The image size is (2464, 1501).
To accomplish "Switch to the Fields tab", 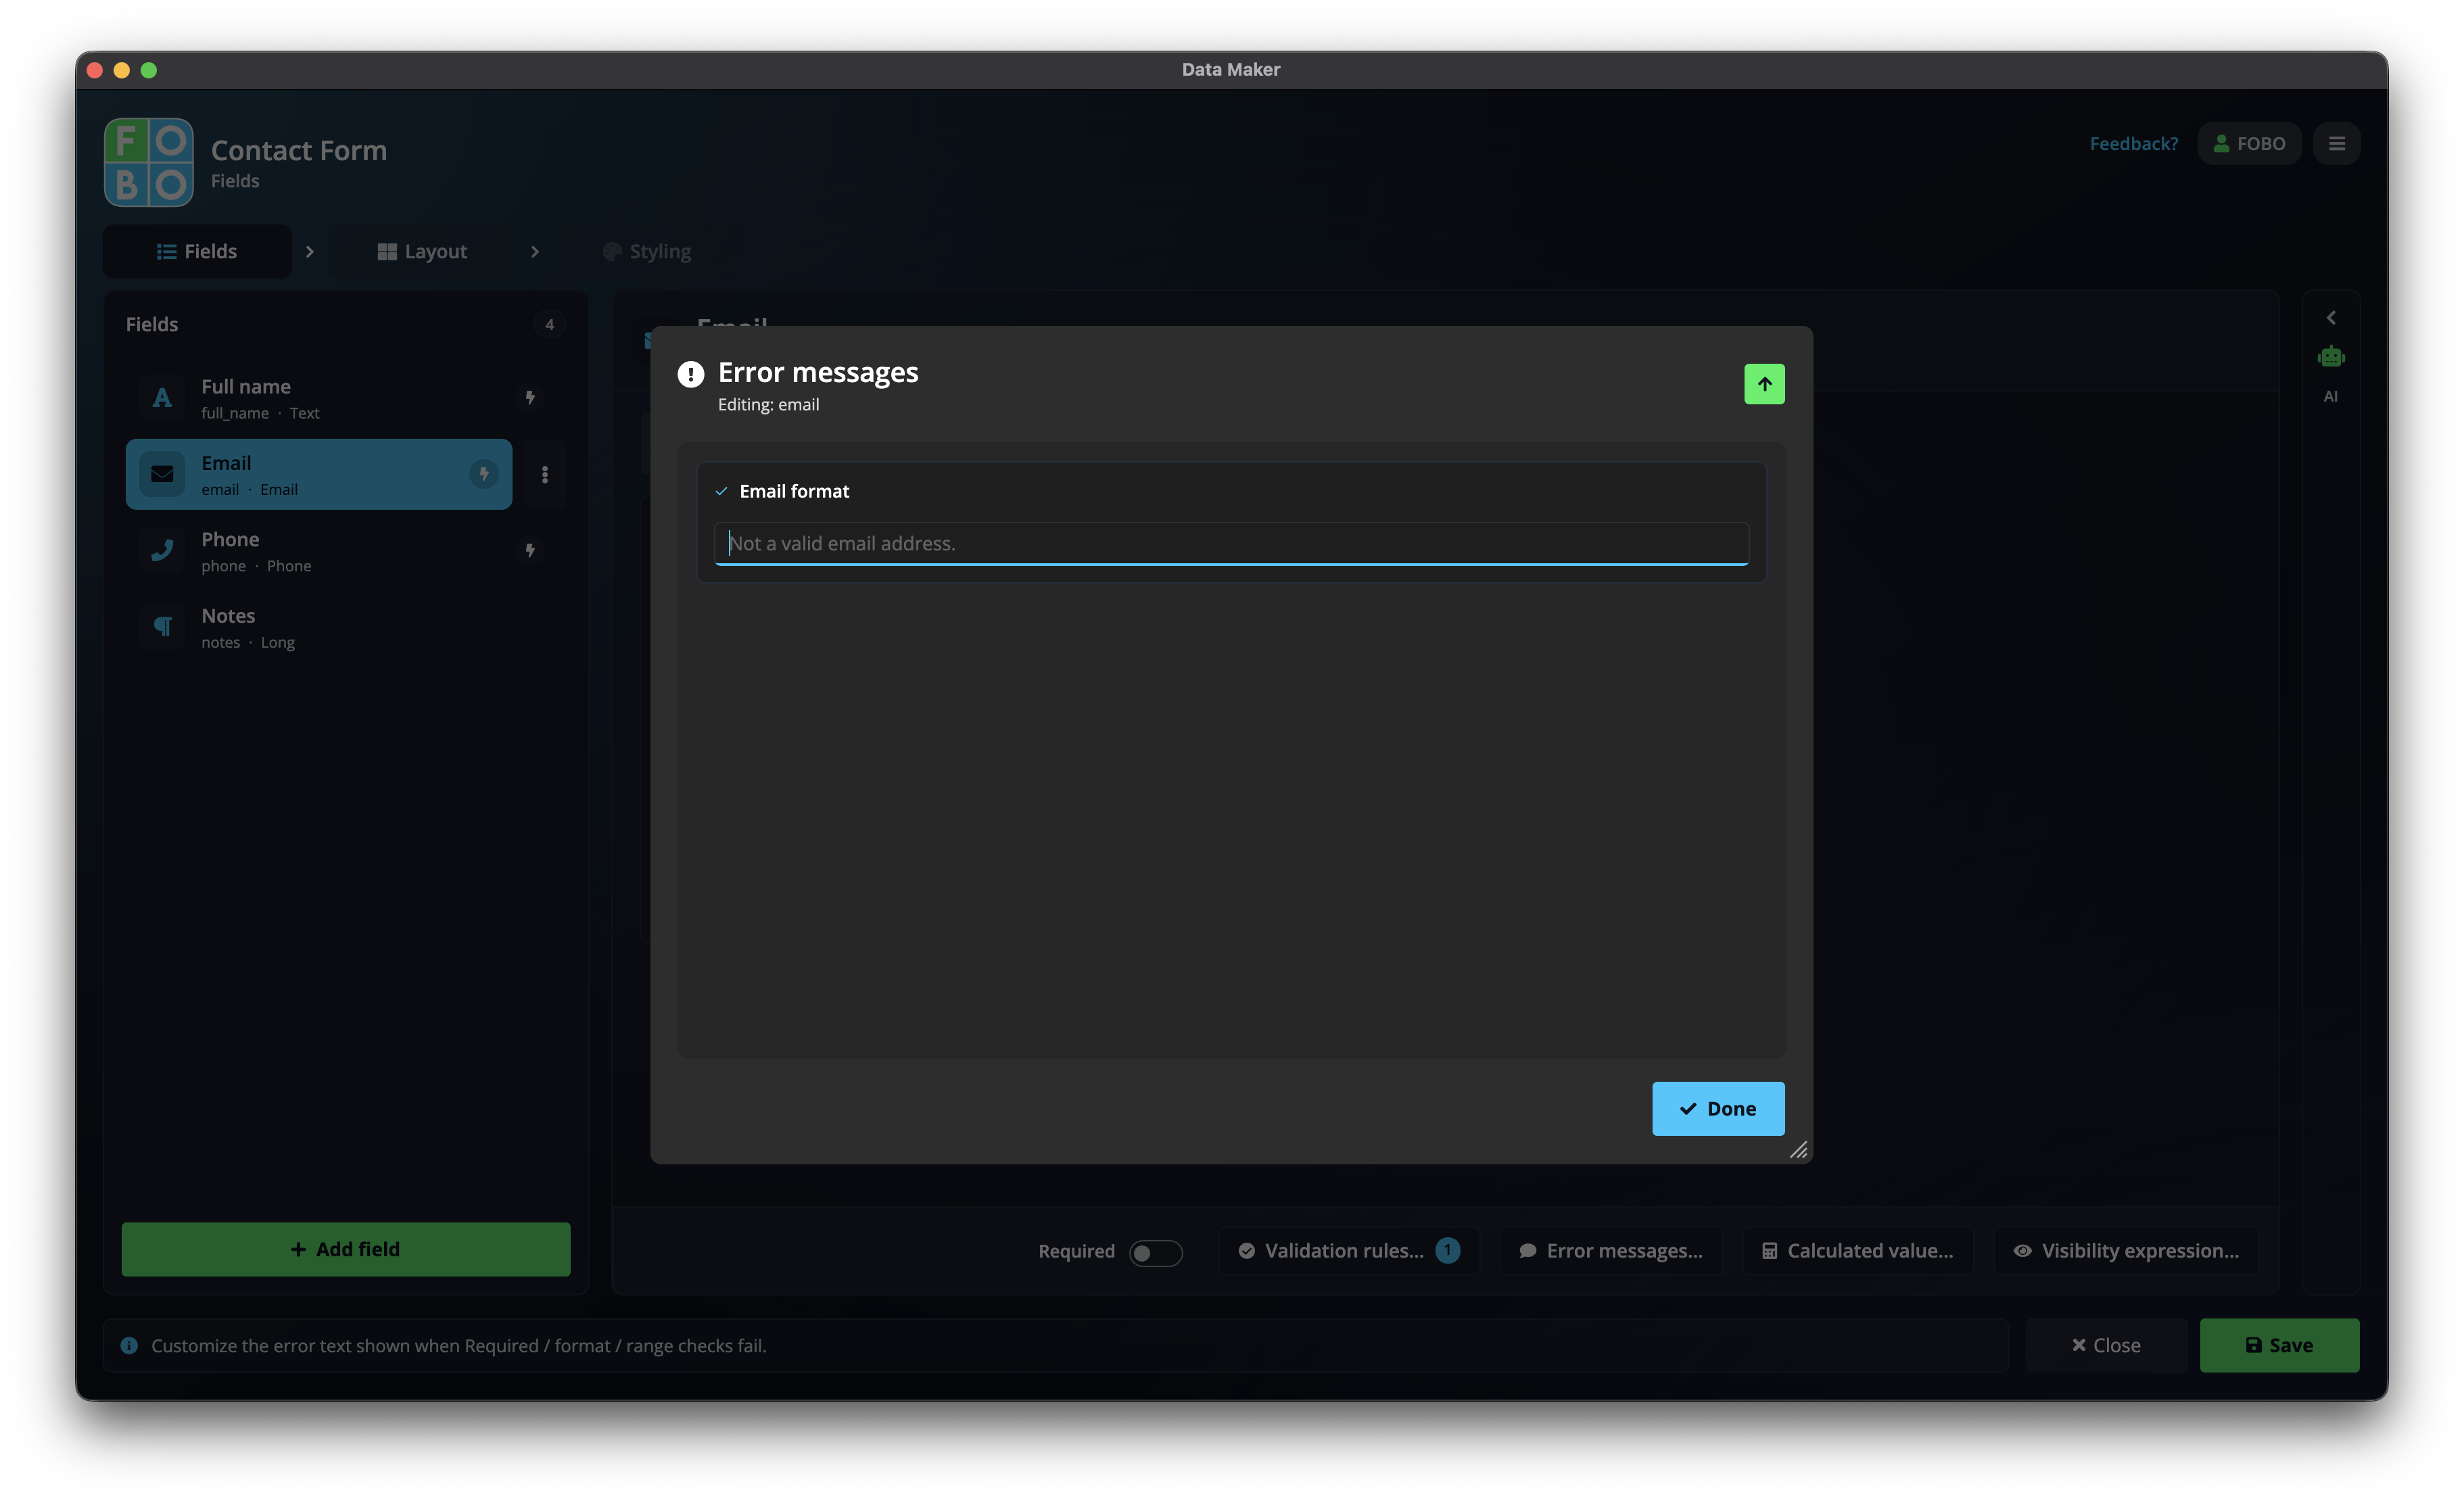I will tap(197, 251).
